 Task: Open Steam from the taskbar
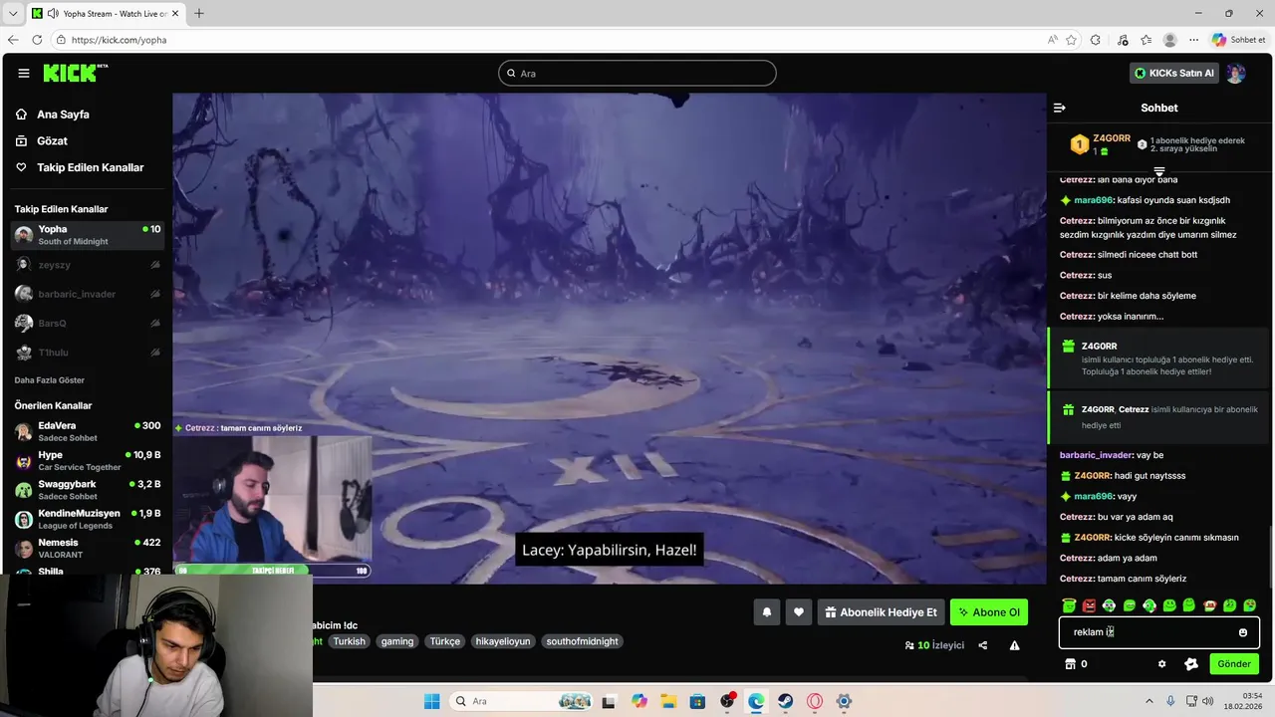(786, 701)
